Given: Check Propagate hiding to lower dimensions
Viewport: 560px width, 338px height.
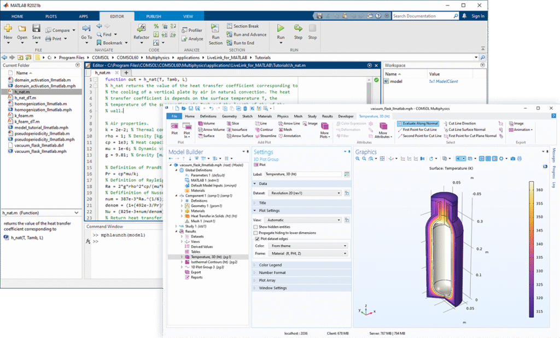Looking at the screenshot, I should [255, 233].
